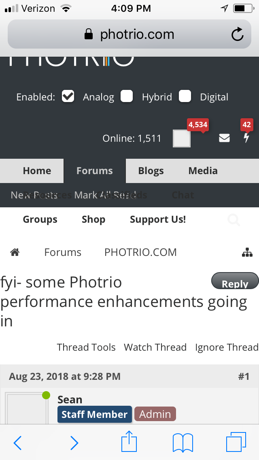Image resolution: width=259 pixels, height=460 pixels.
Task: Uncheck the Analog checkbox
Action: point(68,96)
